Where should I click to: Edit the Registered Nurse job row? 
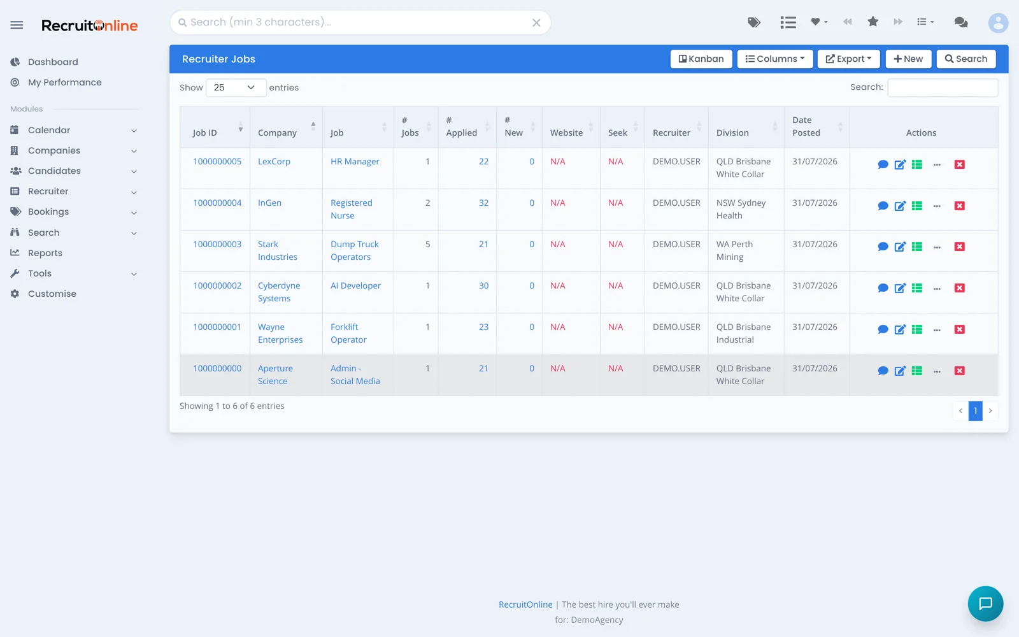coord(900,206)
